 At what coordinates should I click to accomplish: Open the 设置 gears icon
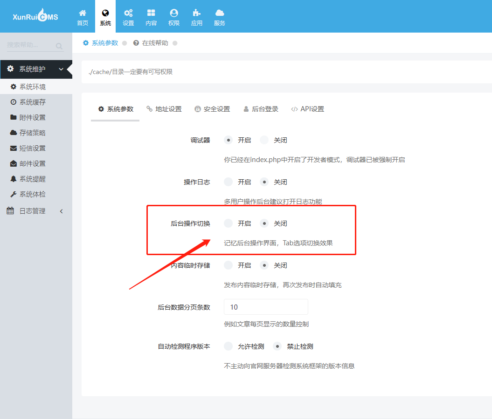(128, 13)
